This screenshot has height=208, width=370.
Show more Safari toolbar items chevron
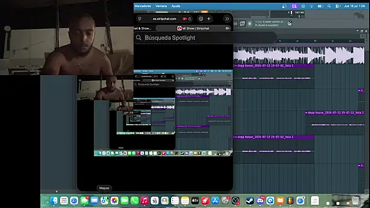coord(227,19)
